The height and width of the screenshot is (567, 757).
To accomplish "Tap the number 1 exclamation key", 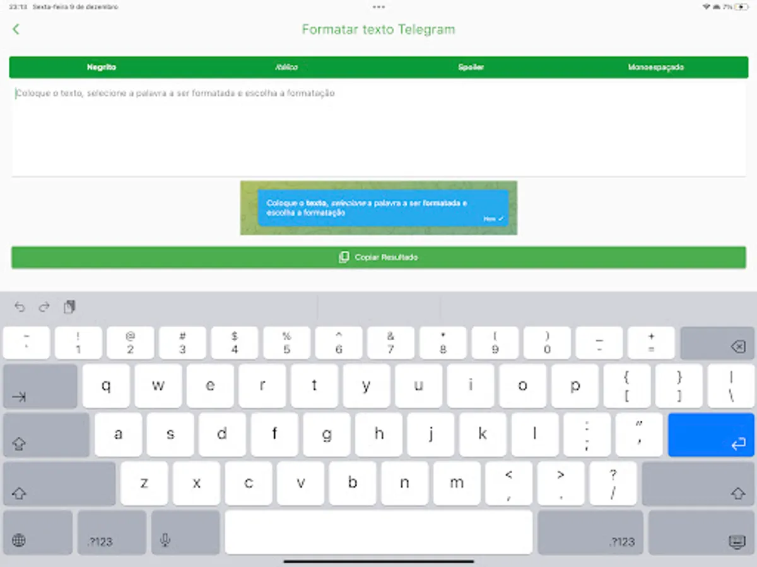I will pyautogui.click(x=78, y=343).
